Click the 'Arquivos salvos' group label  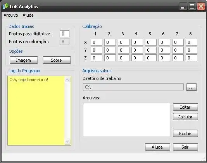pos(97,71)
